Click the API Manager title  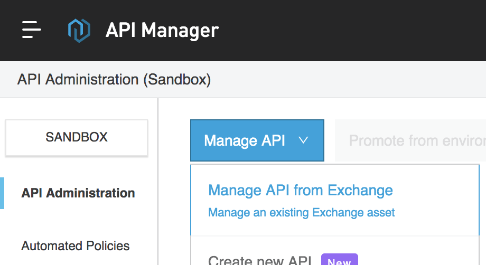tap(162, 30)
